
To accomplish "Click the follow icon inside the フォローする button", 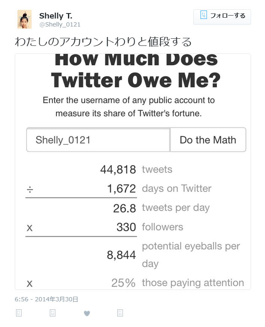I will point(203,15).
